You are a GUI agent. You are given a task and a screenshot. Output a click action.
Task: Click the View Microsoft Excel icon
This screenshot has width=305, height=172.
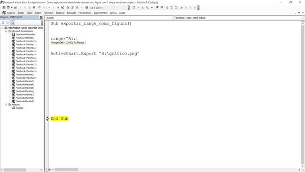[x=4, y=8]
